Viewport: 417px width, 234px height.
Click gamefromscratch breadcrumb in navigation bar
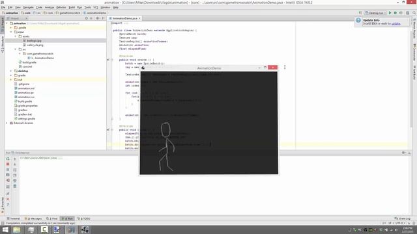click(x=68, y=13)
